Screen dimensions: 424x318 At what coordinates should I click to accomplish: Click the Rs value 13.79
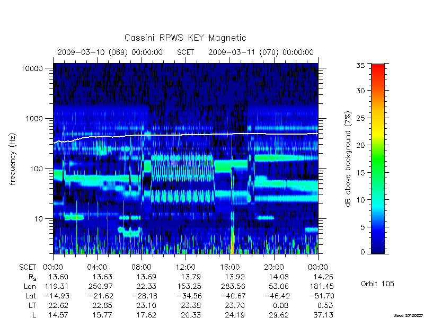191,277
